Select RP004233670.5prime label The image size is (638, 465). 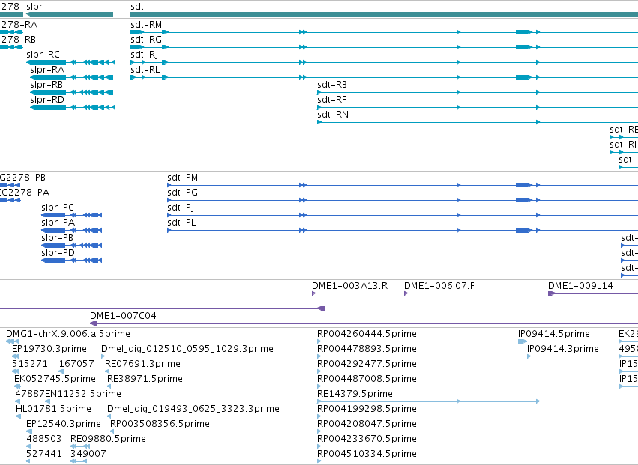coord(367,439)
